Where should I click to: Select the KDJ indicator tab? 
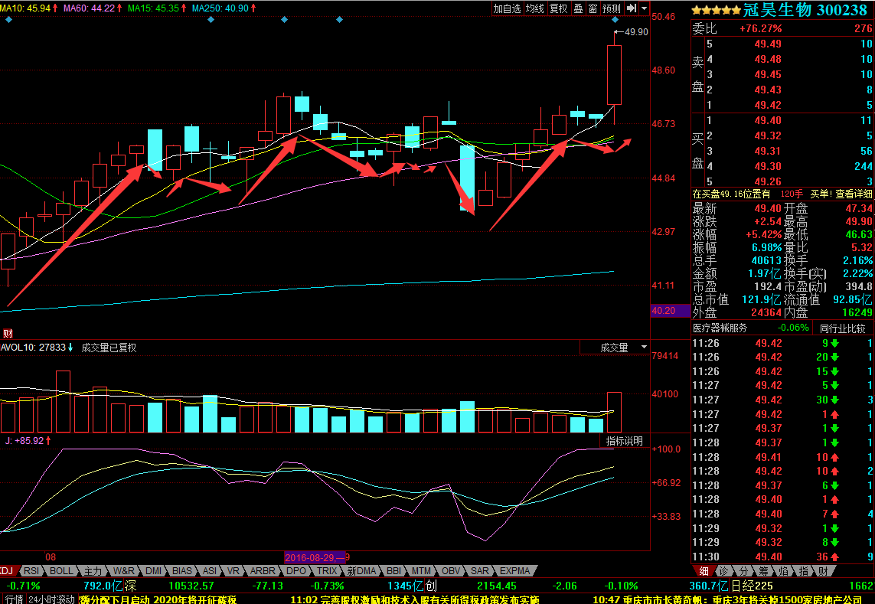click(x=6, y=570)
